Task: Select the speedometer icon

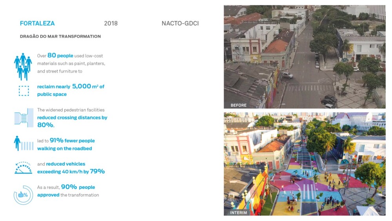Action: tap(24, 168)
